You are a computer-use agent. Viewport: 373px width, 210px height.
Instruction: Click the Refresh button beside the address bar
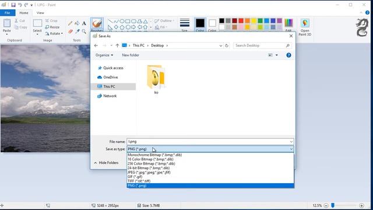point(227,45)
